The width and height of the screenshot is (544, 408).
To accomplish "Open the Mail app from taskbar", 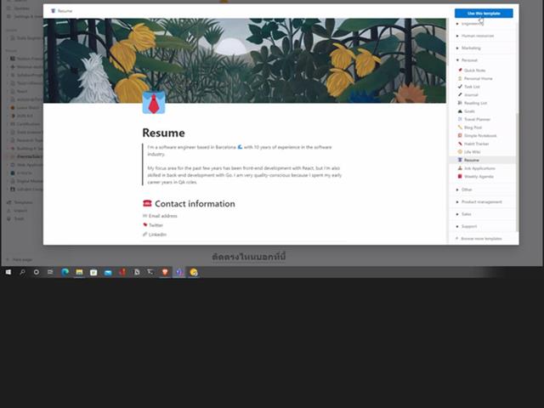I will click(108, 272).
